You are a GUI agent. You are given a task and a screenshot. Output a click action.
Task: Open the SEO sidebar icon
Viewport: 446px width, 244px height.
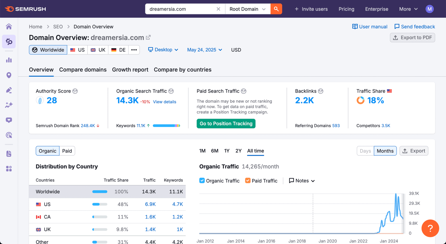click(x=9, y=42)
